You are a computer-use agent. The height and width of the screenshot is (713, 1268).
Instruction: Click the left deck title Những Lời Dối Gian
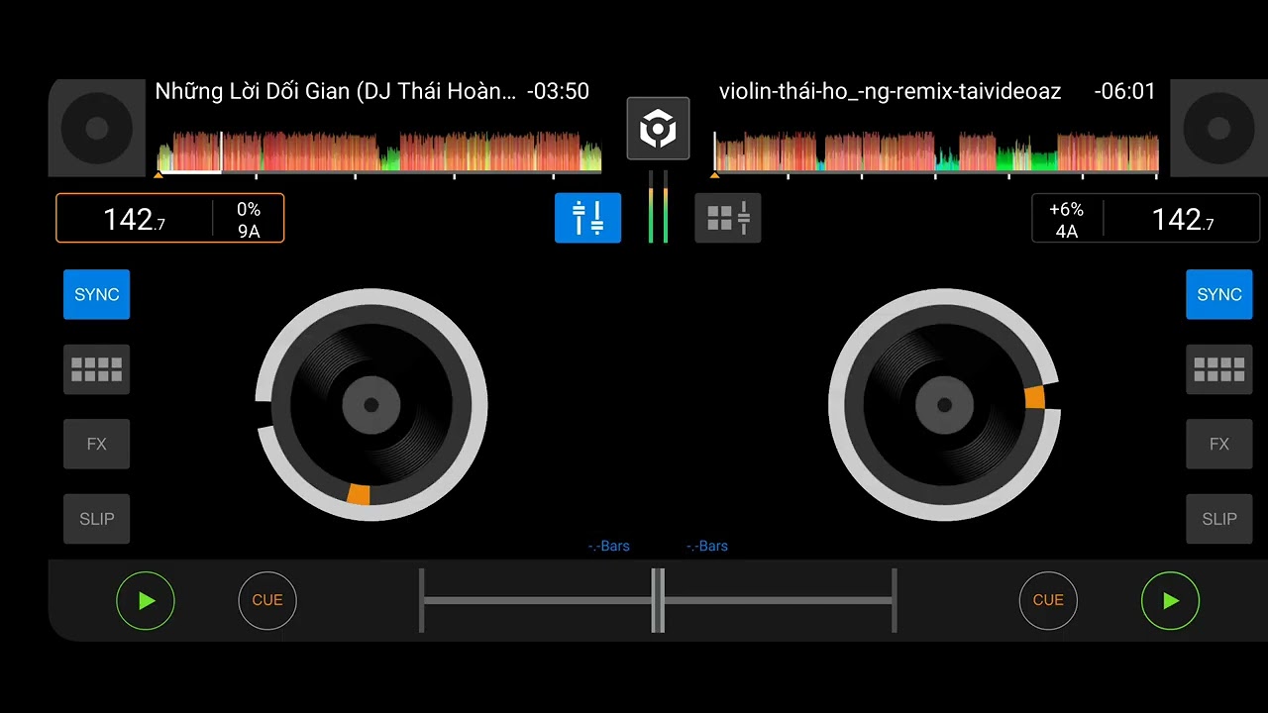(x=336, y=92)
